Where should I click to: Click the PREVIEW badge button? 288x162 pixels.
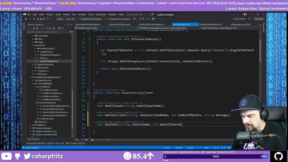[x=259, y=19]
